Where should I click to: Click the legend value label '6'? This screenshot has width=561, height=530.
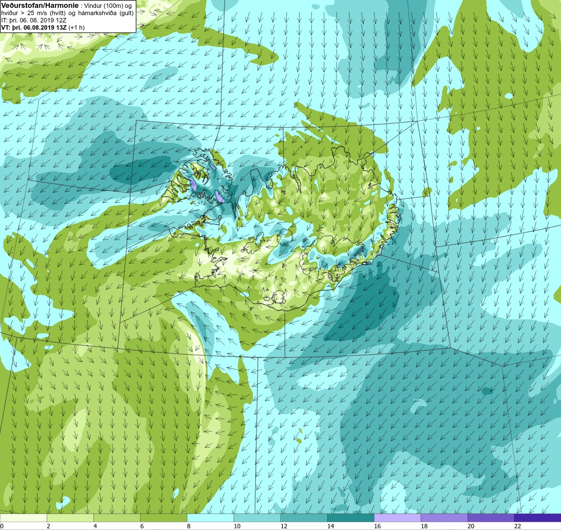(x=142, y=526)
